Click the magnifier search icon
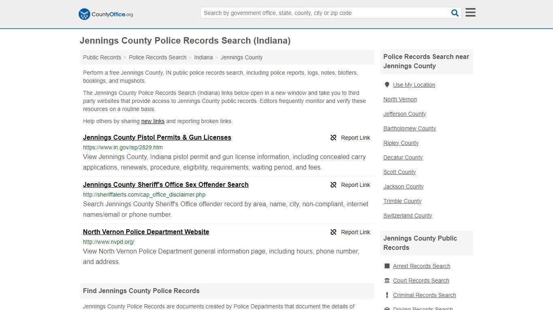 [455, 13]
